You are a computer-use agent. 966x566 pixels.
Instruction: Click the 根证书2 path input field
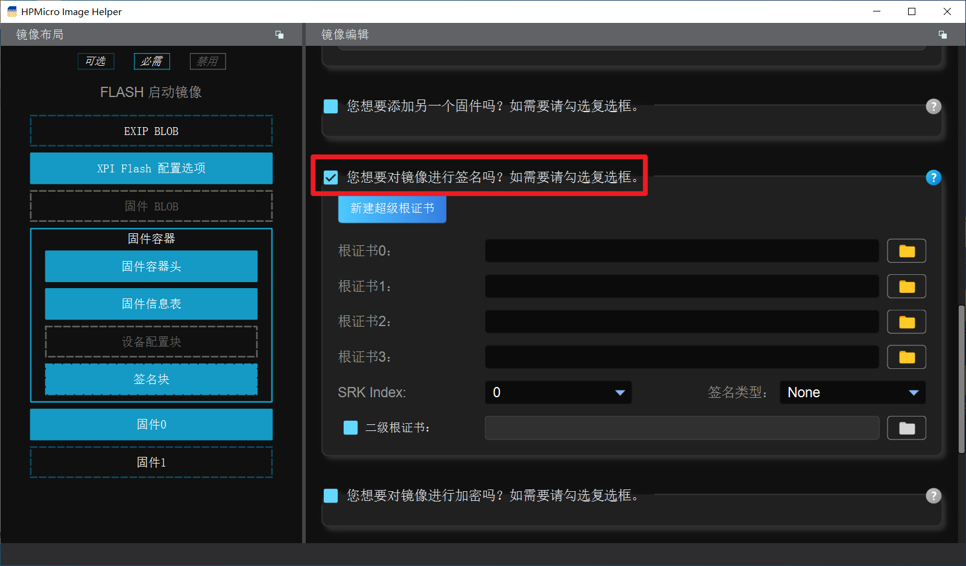pos(682,322)
